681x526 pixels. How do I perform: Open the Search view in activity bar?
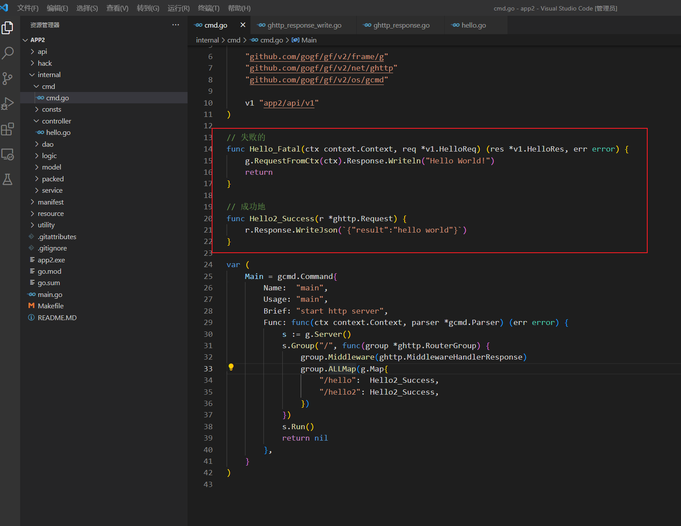click(8, 53)
